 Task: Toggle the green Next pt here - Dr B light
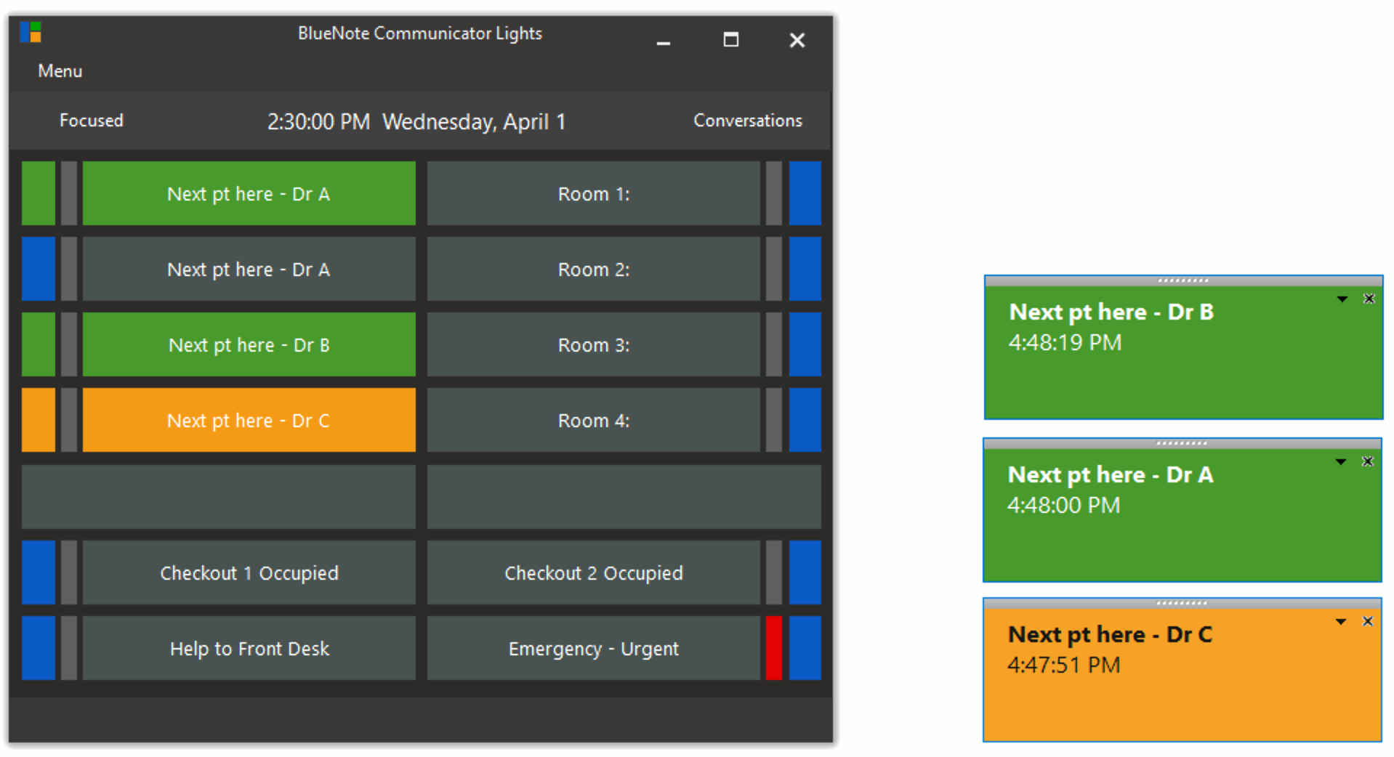click(249, 345)
